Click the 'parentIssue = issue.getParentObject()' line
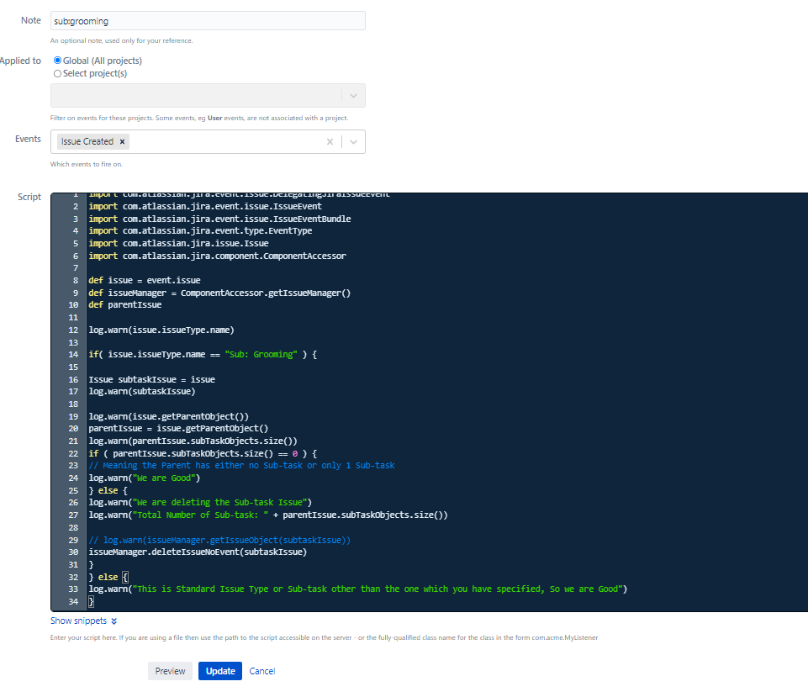 click(178, 429)
